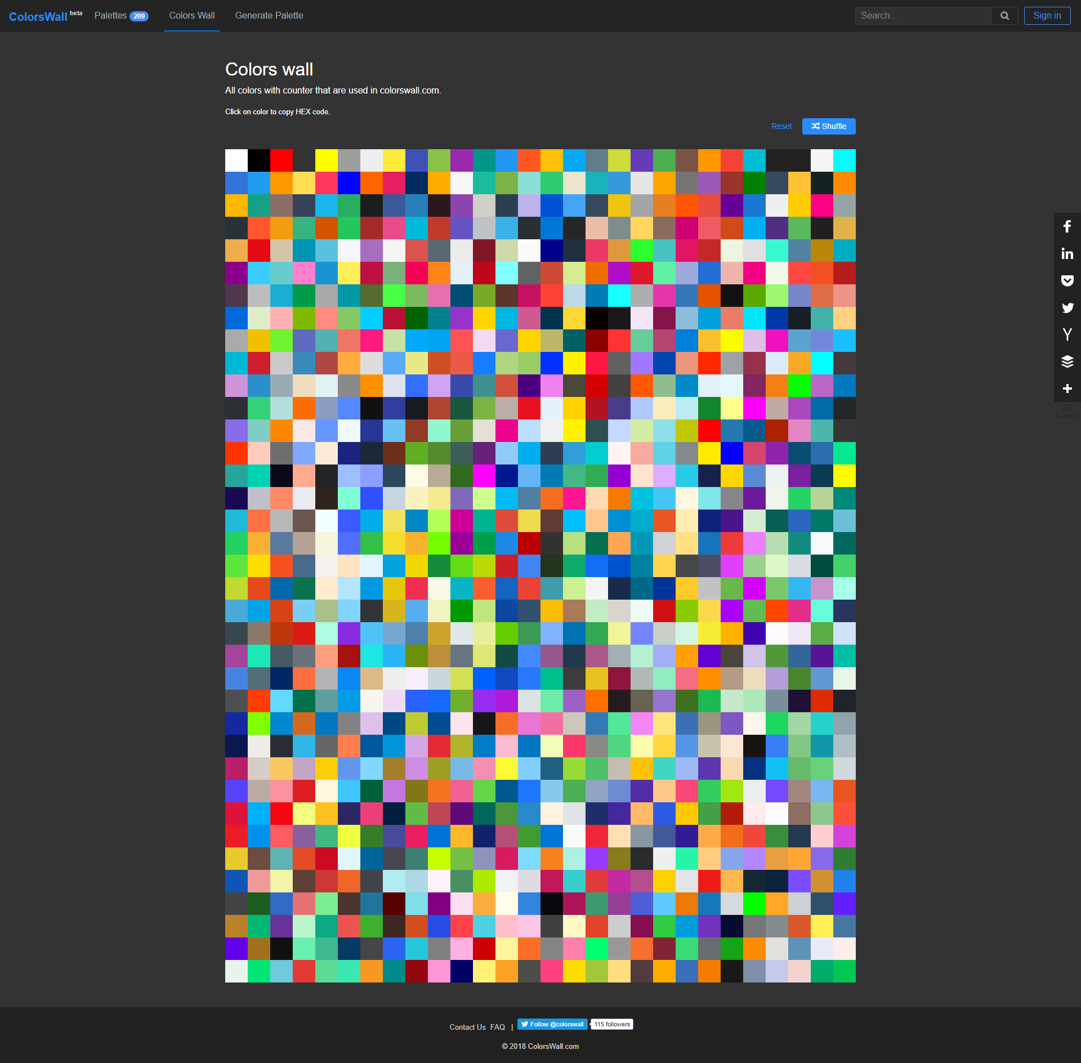
Task: Share the page on LinkedIn
Action: pos(1067,253)
